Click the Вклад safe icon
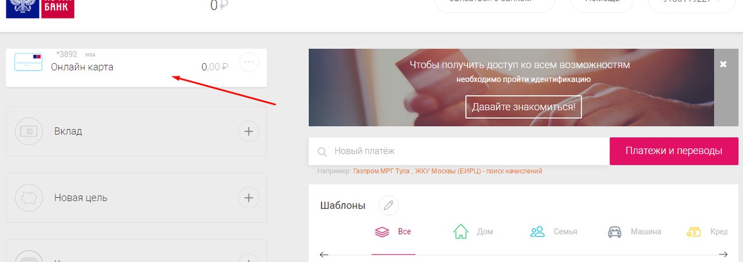This screenshot has width=743, height=262. point(28,132)
